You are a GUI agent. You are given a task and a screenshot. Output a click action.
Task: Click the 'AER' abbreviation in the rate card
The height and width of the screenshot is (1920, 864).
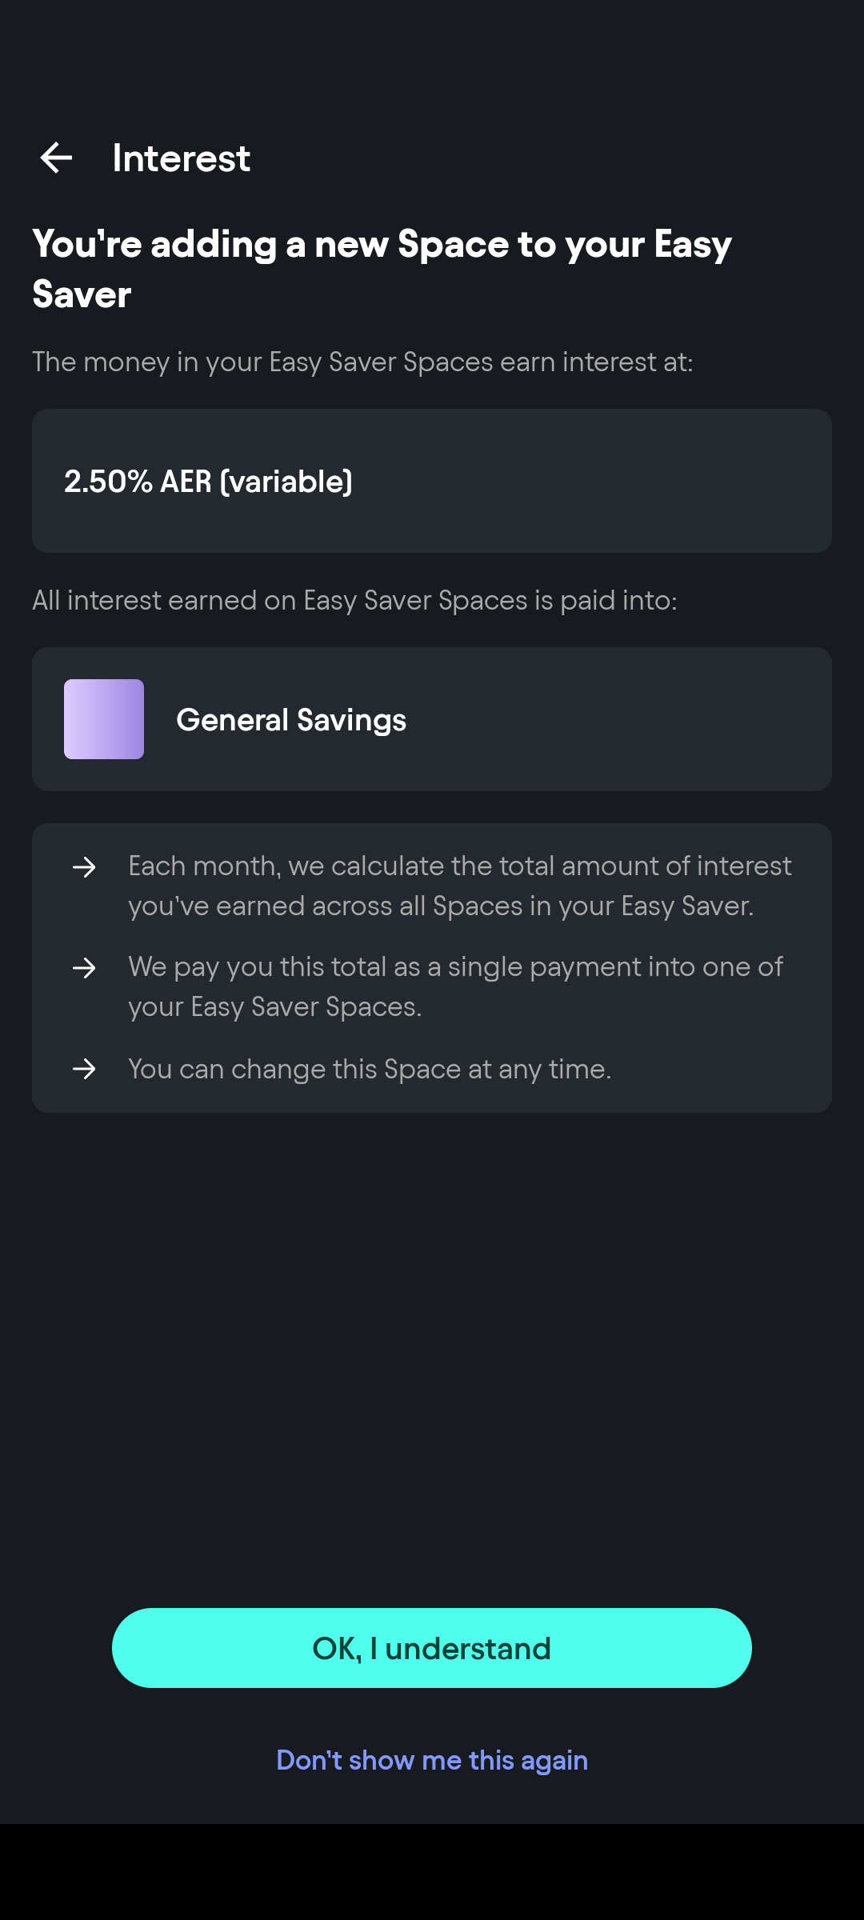(x=186, y=482)
